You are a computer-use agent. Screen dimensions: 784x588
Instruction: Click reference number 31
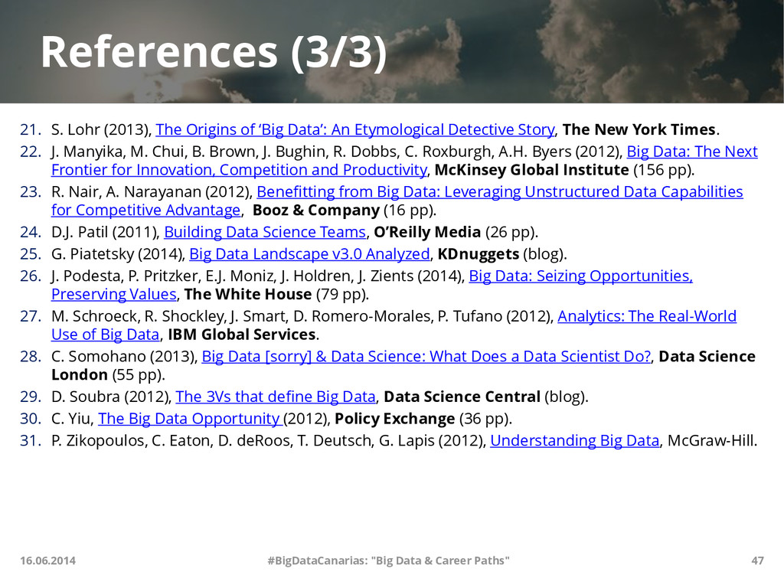coord(30,440)
